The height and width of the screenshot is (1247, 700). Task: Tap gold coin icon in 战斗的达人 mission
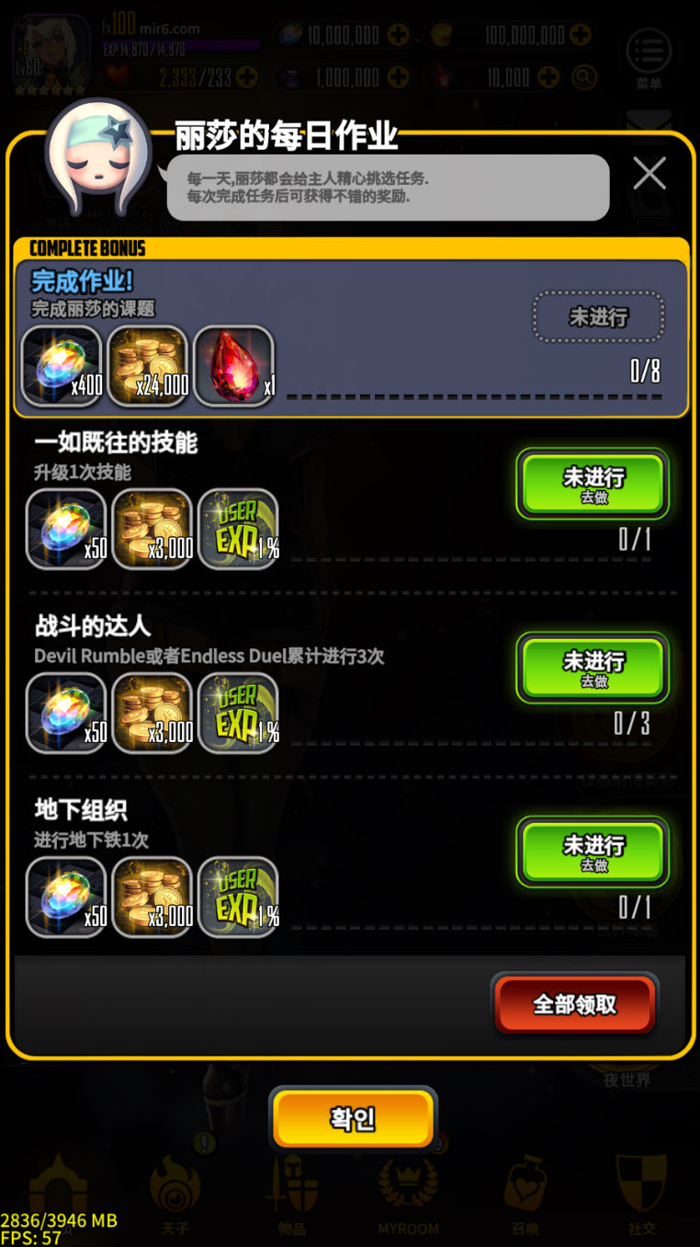click(x=152, y=713)
